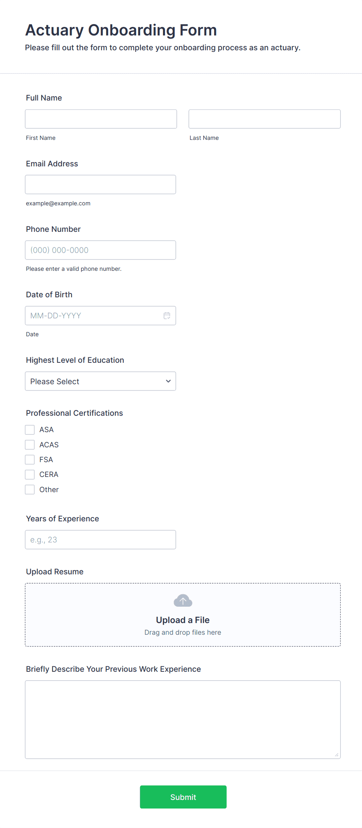Image resolution: width=362 pixels, height=828 pixels.
Task: Open the Please Select education dropdown
Action: click(100, 381)
